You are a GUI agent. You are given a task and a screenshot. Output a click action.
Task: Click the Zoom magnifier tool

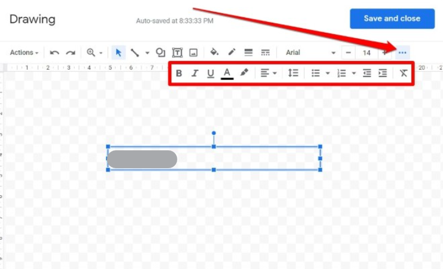click(91, 52)
